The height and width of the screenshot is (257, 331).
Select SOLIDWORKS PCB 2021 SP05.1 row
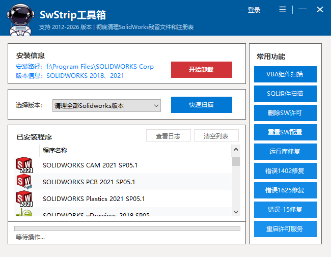click(123, 182)
